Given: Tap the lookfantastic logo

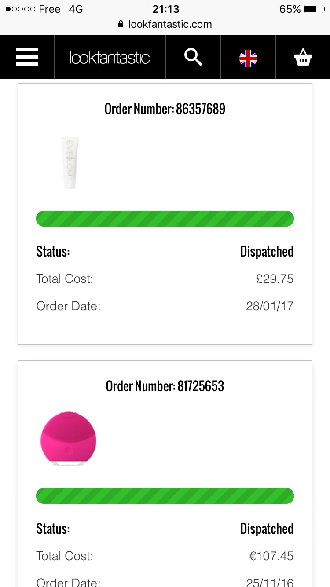Looking at the screenshot, I should [x=110, y=58].
